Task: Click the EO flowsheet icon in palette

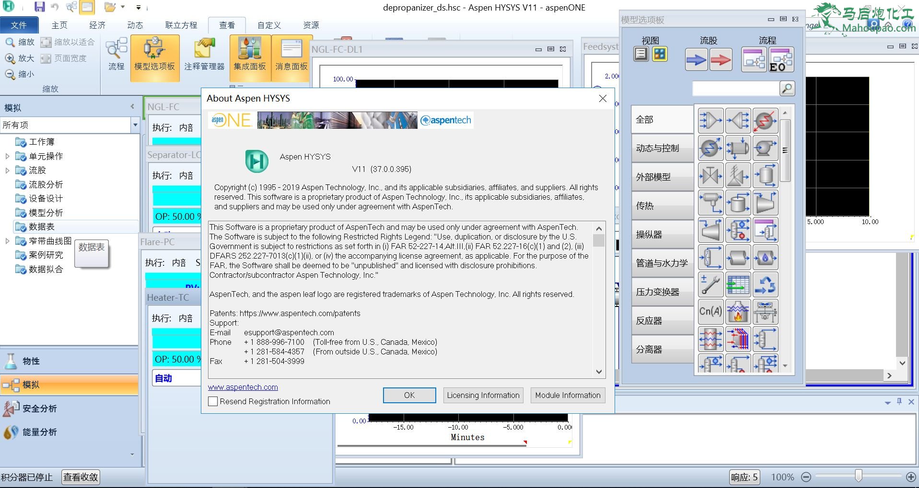Action: tap(780, 60)
